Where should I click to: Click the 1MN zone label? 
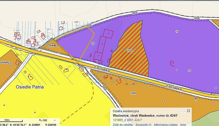[x=133, y=93]
